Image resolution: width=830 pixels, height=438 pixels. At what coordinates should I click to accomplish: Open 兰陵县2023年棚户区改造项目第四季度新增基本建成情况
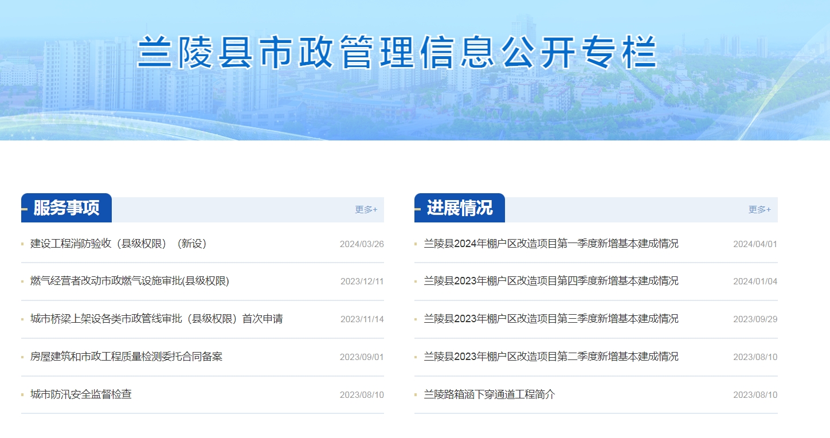click(x=551, y=281)
